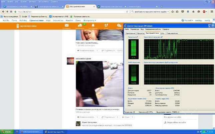215x134 pixels.
Task: Click the 'выход' logout link
Action: [207, 21]
